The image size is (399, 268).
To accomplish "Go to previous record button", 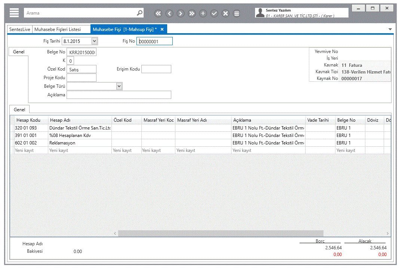I will pyautogui.click(x=169, y=13).
